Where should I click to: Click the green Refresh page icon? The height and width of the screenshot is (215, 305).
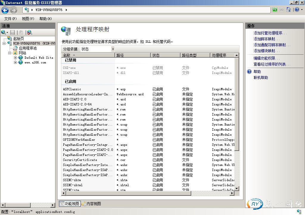point(275,10)
